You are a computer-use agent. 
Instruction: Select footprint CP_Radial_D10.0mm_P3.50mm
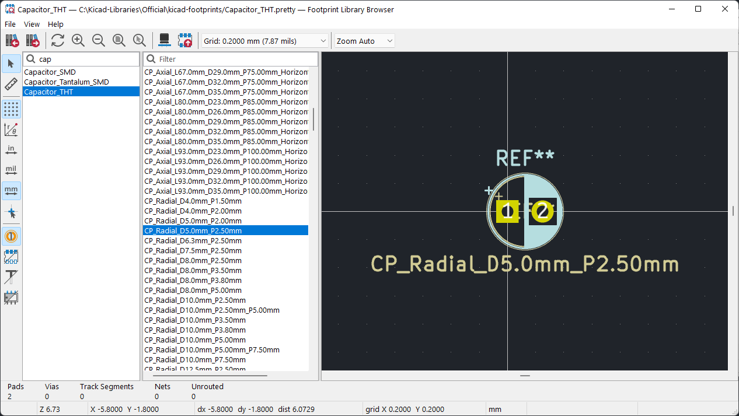point(226,320)
